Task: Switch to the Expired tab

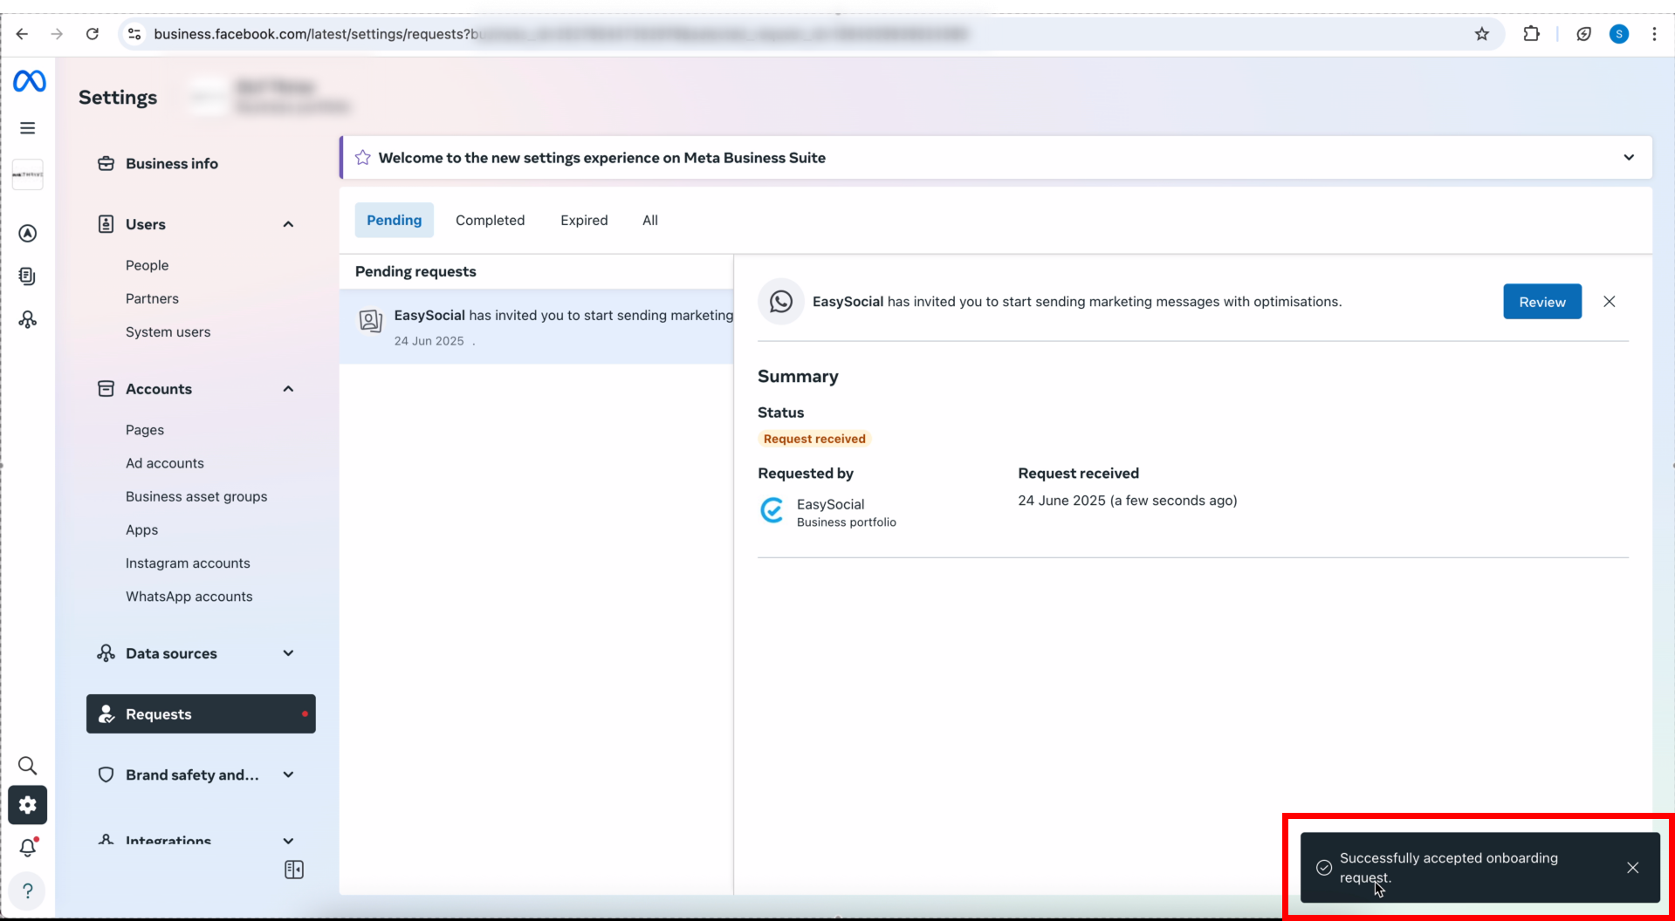Action: pyautogui.click(x=584, y=221)
